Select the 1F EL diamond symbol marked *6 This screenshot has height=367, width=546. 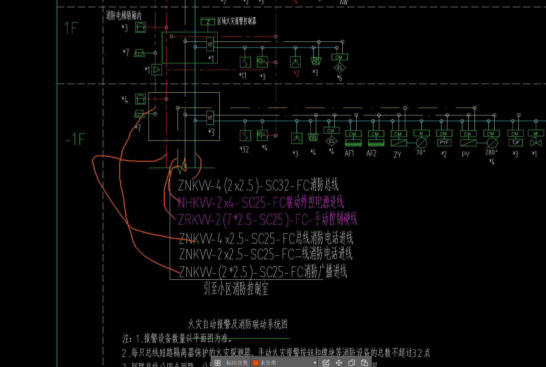tap(340, 68)
